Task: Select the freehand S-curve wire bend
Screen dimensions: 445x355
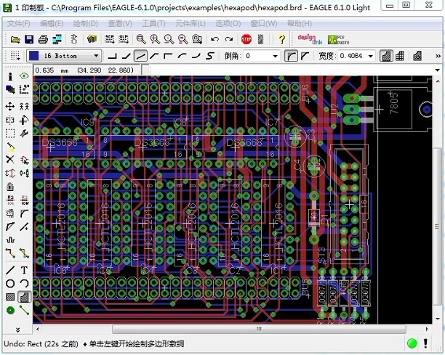Action: point(210,56)
